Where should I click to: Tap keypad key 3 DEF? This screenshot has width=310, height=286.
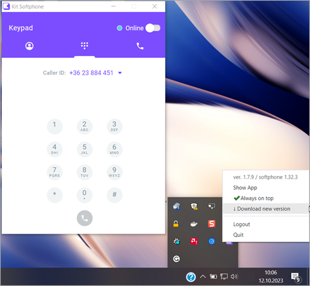114,127
